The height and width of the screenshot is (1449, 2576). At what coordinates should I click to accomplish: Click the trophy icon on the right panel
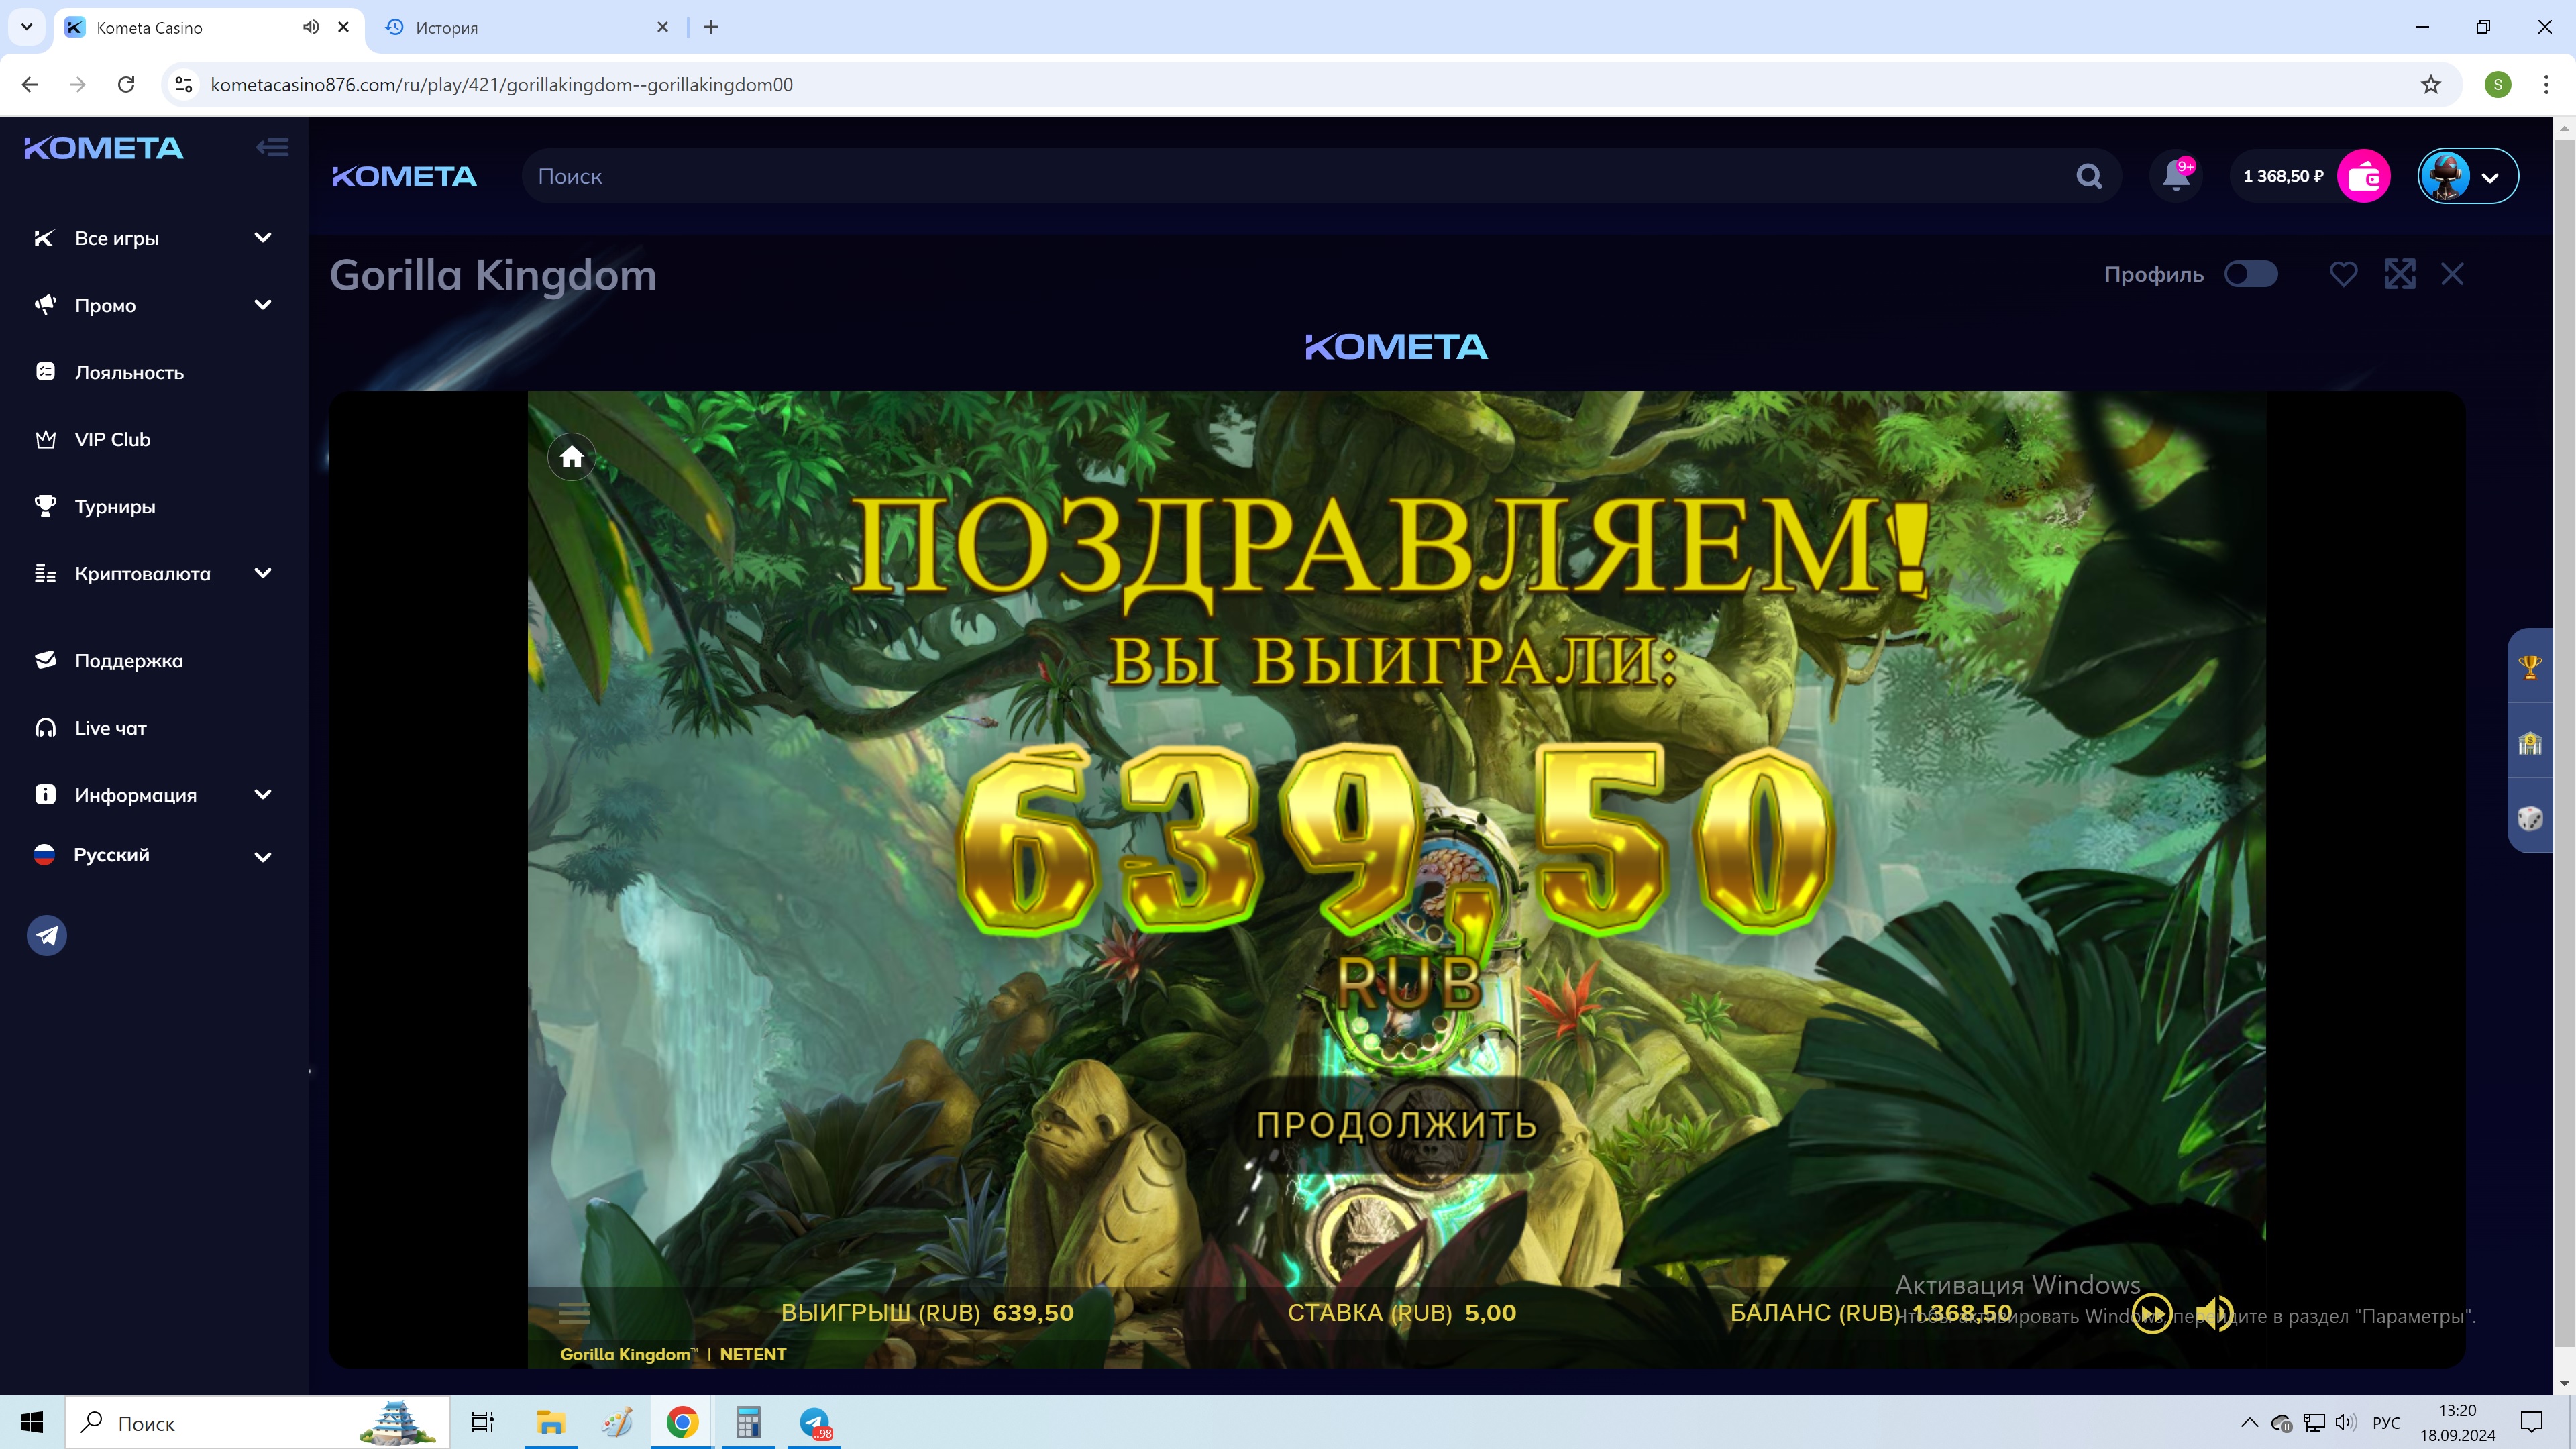[x=2529, y=667]
